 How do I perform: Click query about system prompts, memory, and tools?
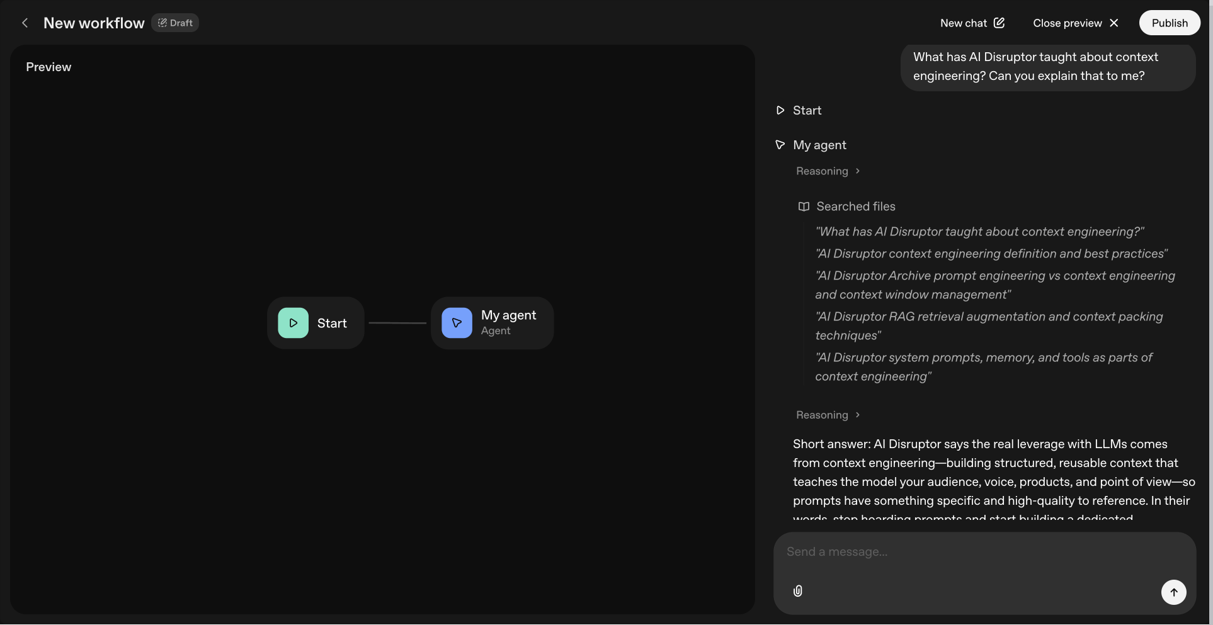[x=984, y=367]
